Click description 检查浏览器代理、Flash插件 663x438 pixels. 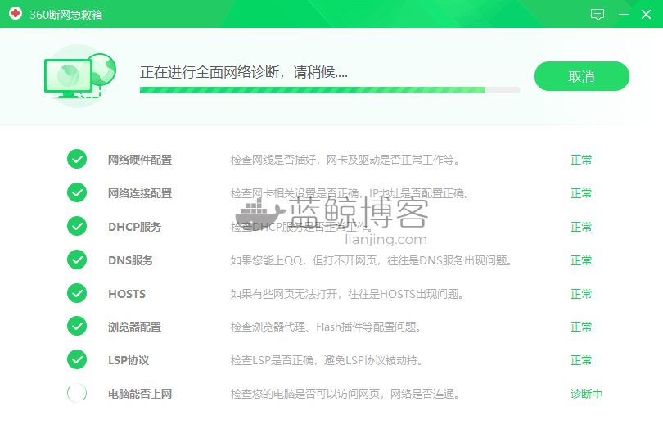click(x=326, y=327)
